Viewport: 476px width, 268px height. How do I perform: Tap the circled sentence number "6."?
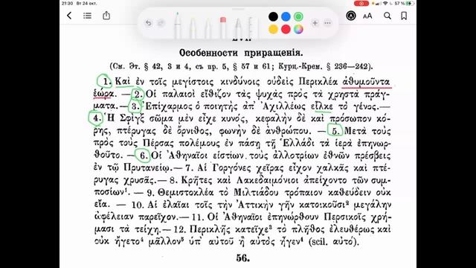pos(143,156)
